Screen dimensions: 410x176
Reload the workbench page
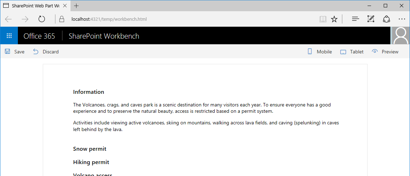click(42, 19)
